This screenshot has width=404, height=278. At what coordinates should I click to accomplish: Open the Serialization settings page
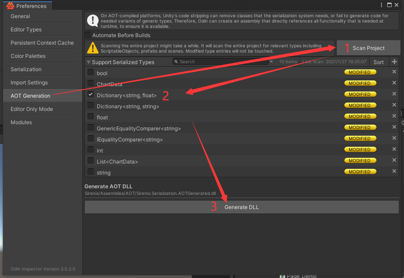coord(42,69)
